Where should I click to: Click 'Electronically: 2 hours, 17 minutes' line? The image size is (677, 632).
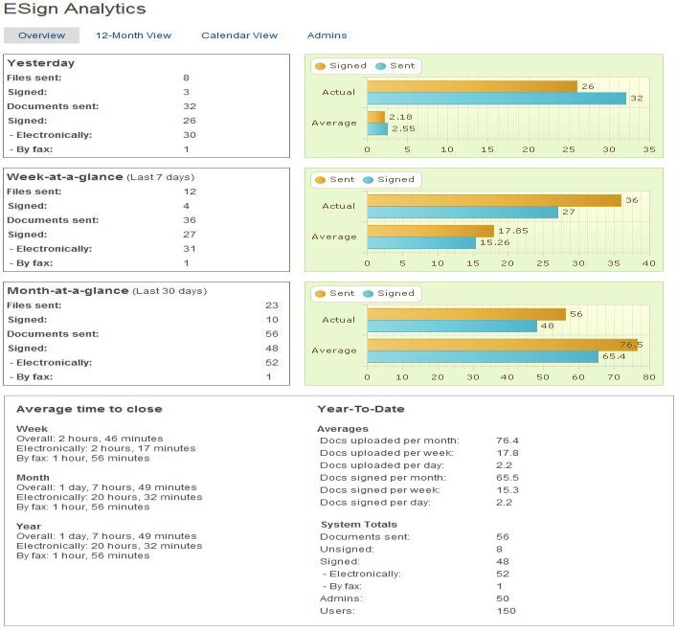pos(106,448)
